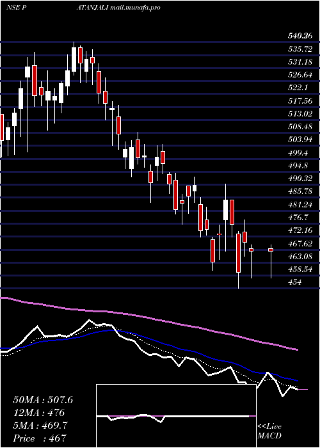
Task: Click the 458.54 price axis label
Action: pyautogui.click(x=300, y=269)
